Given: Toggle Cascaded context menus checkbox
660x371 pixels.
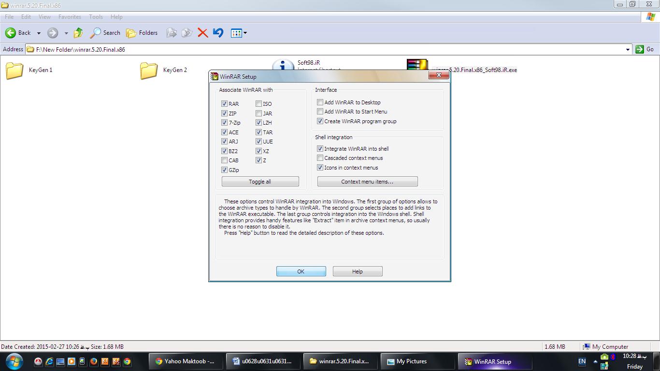Looking at the screenshot, I should click(320, 158).
